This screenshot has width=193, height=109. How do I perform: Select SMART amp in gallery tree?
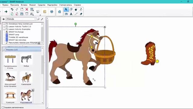(14, 35)
